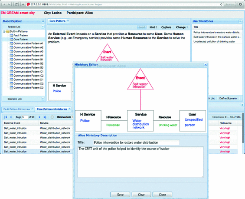Screen dimensions: 245x199
Task: Select 'Salt water intrusion in the surface water' ministory
Action: pos(217,37)
